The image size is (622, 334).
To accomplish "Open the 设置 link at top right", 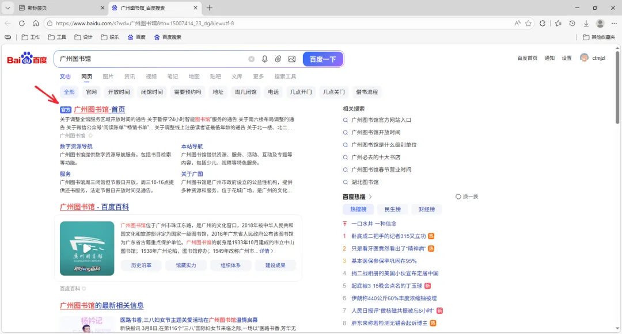I will point(567,58).
